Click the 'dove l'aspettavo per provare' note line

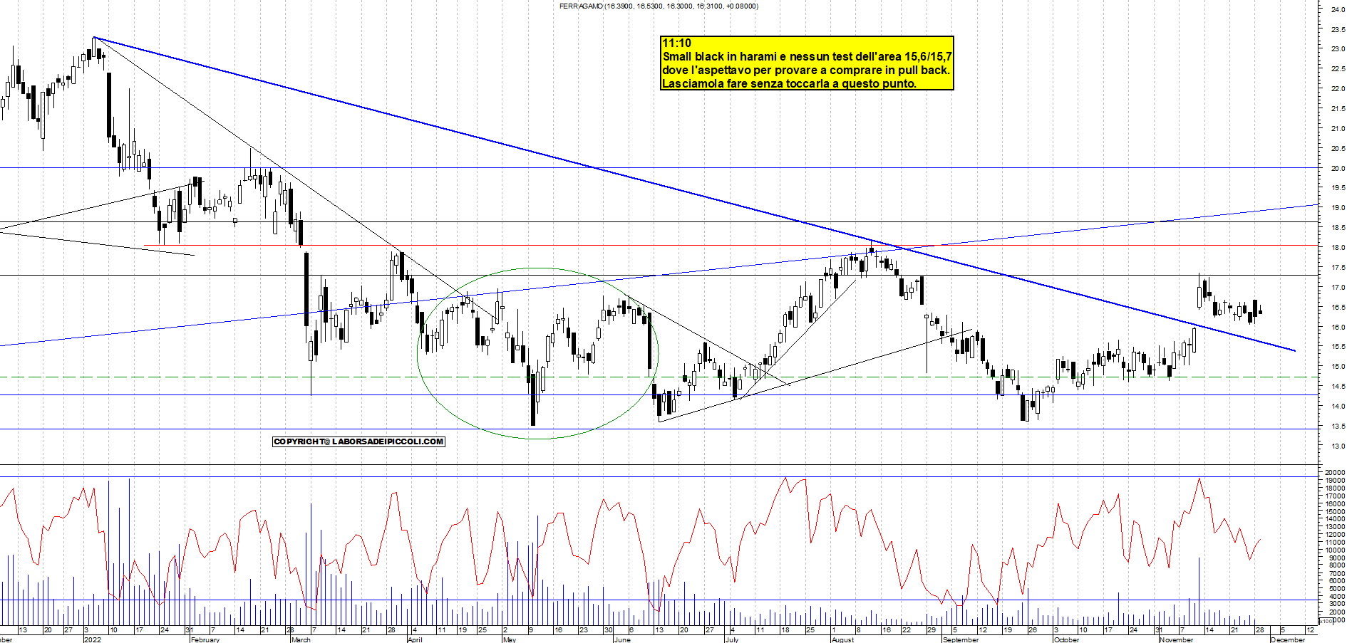[806, 70]
